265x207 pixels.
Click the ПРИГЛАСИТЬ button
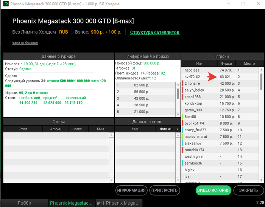point(164,190)
